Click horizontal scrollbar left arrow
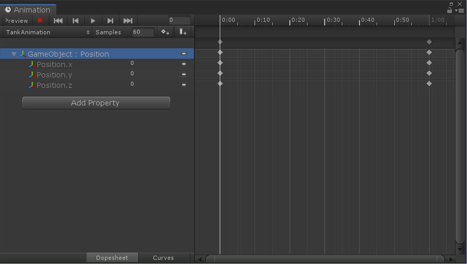Screen dimensions: 467x264 pos(199,259)
